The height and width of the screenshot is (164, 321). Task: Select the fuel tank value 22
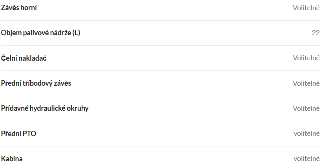tap(316, 33)
